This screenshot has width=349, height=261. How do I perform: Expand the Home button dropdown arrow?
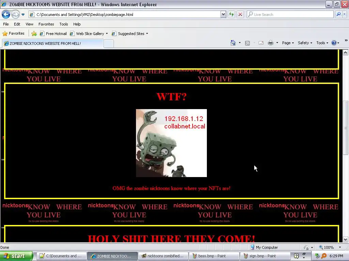coord(240,43)
